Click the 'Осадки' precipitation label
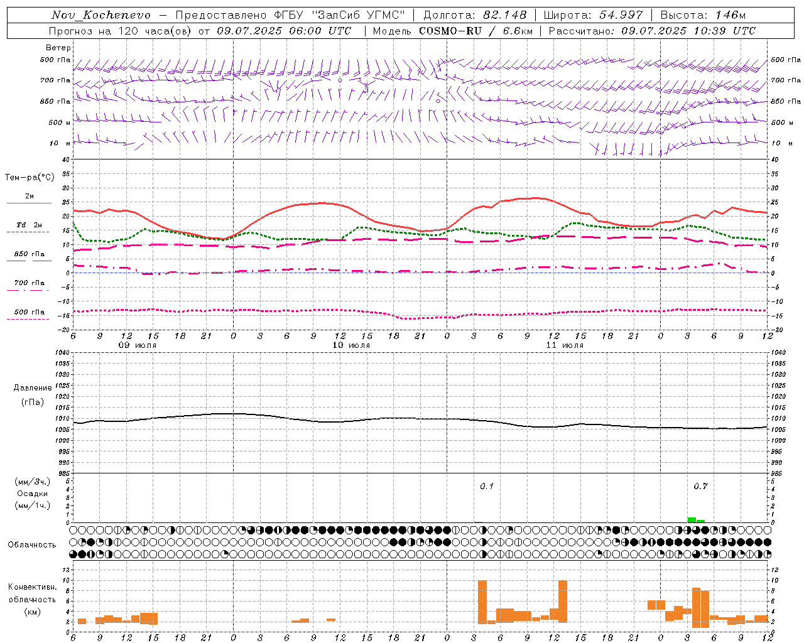This screenshot has width=804, height=643. click(x=33, y=494)
